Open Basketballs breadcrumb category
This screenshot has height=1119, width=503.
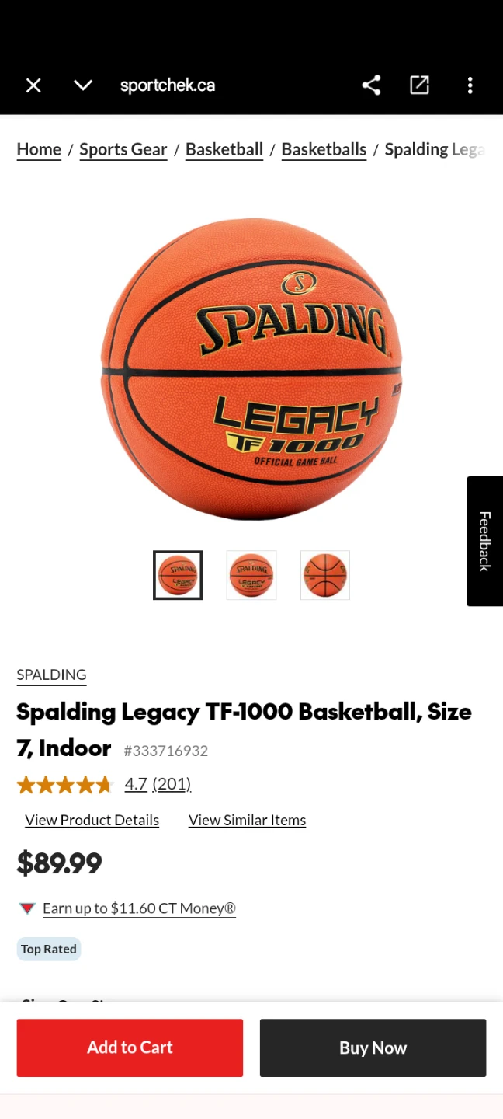point(324,150)
